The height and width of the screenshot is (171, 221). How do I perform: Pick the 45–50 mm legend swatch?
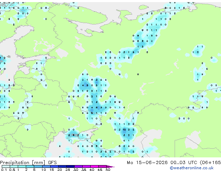102,166
